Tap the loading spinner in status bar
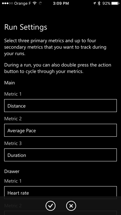Image resolution: width=121 pixels, height=215 pixels. pos(40,3)
